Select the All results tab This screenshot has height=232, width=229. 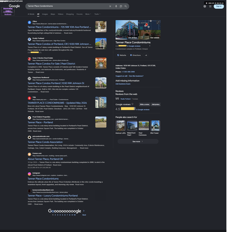38,14
